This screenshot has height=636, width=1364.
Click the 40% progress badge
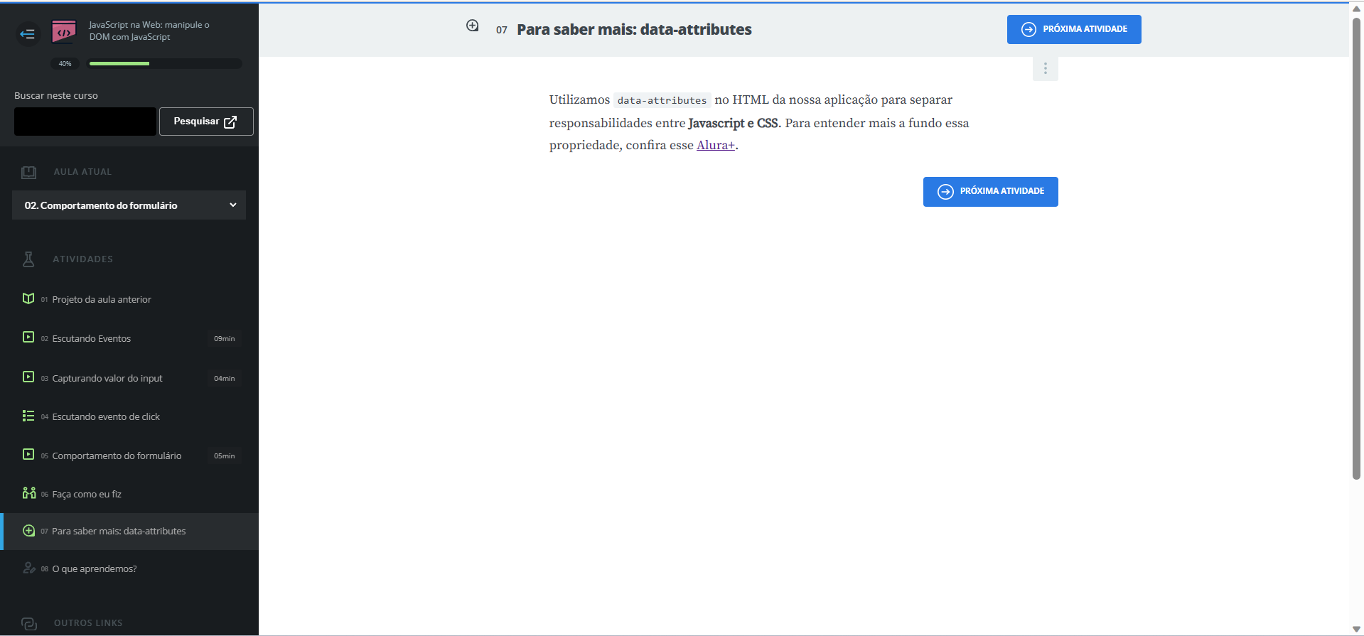[x=65, y=64]
